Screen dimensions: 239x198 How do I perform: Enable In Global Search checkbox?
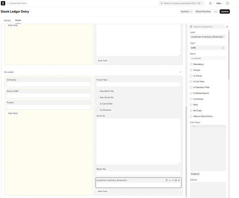191,93
